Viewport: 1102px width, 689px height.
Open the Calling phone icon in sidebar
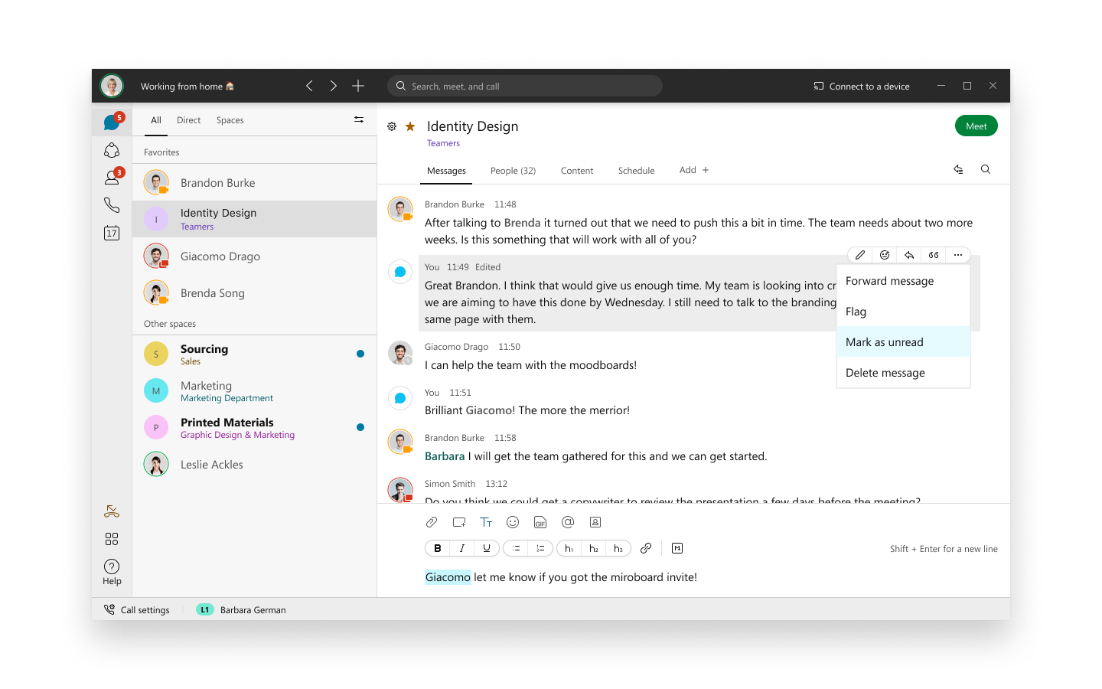[112, 205]
